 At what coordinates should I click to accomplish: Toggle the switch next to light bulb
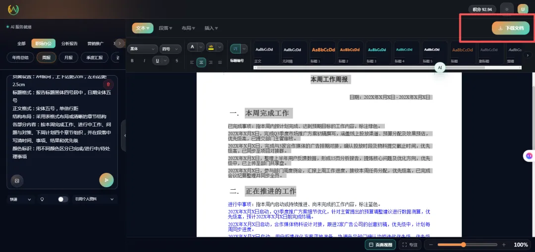pyautogui.click(x=63, y=199)
